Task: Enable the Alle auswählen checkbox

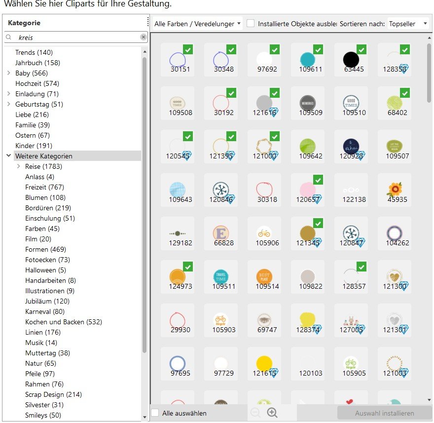Action: pos(155,413)
